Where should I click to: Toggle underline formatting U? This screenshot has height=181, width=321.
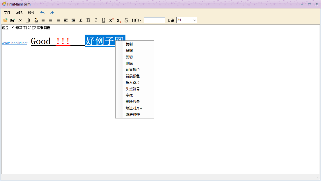pyautogui.click(x=103, y=20)
